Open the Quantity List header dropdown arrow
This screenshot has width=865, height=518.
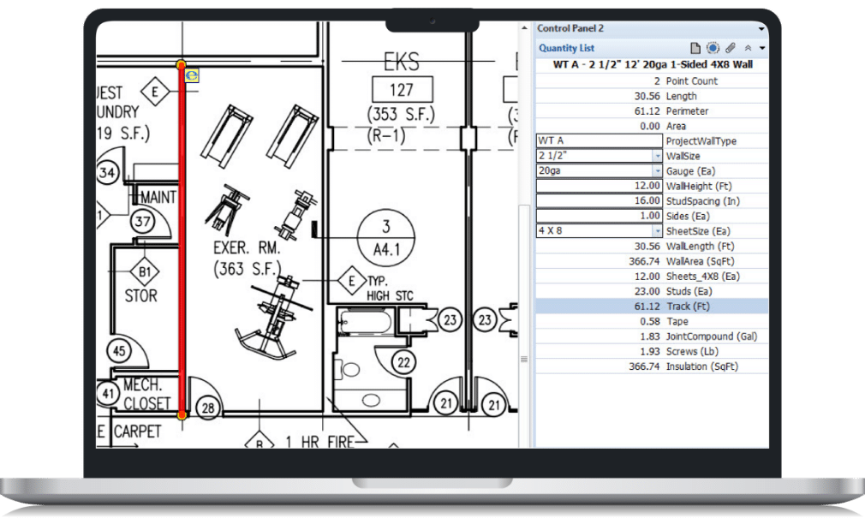pos(761,49)
